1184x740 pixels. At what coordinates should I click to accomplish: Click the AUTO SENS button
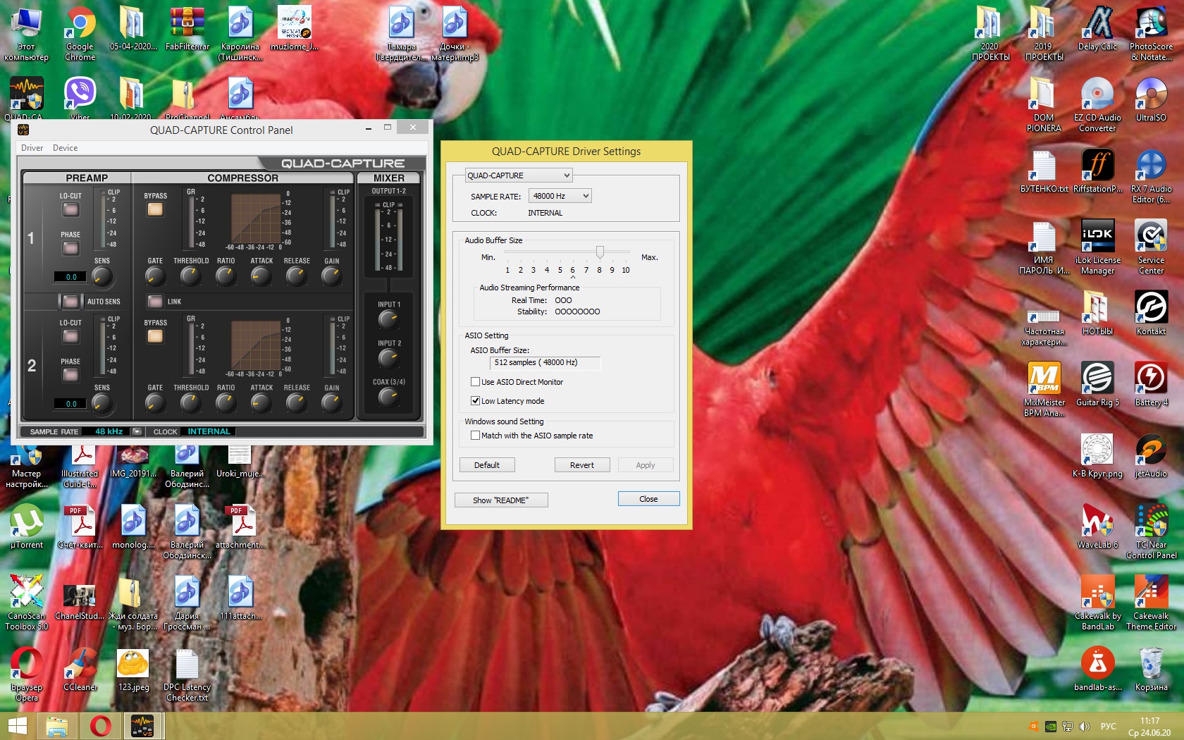pos(70,302)
